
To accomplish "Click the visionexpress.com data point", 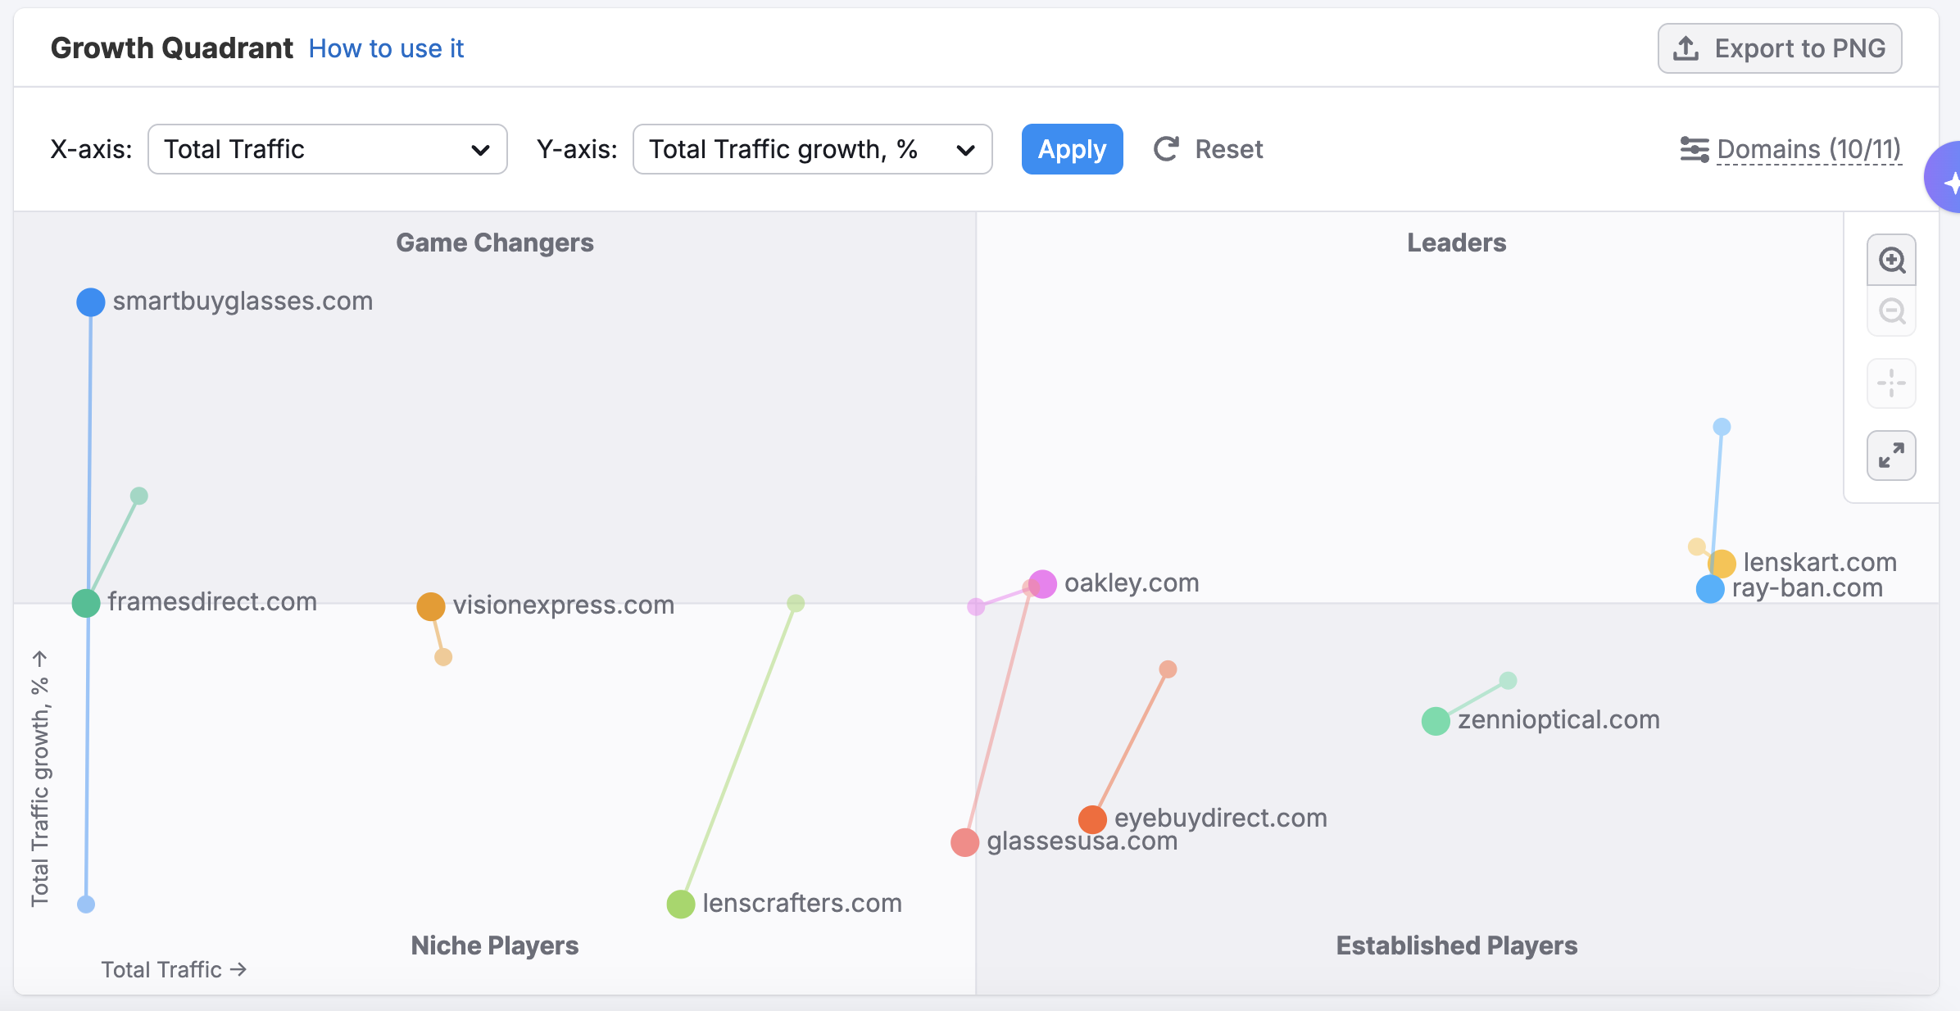I will click(431, 606).
